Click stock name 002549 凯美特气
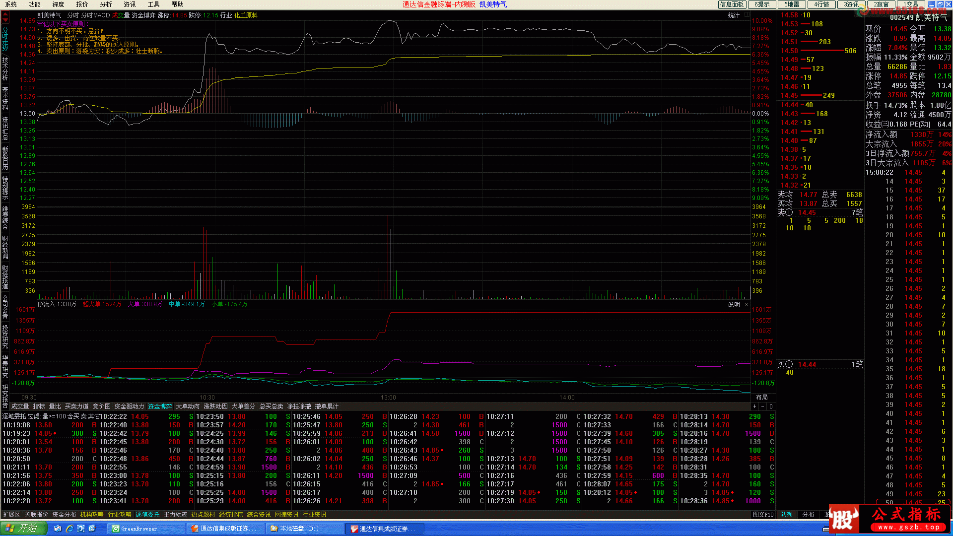Viewport: 953px width, 536px height. (x=919, y=17)
